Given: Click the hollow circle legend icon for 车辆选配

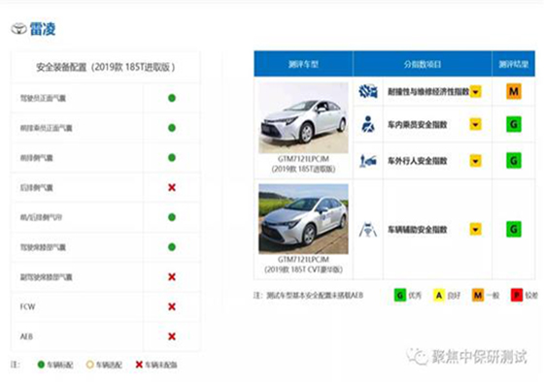Looking at the screenshot, I should click(x=89, y=365).
